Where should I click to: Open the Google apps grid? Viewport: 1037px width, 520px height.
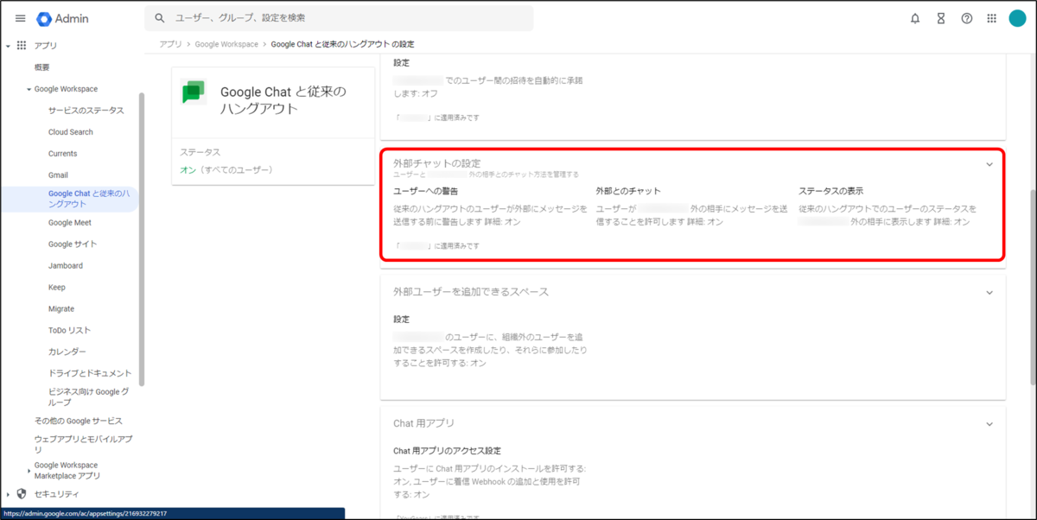991,18
